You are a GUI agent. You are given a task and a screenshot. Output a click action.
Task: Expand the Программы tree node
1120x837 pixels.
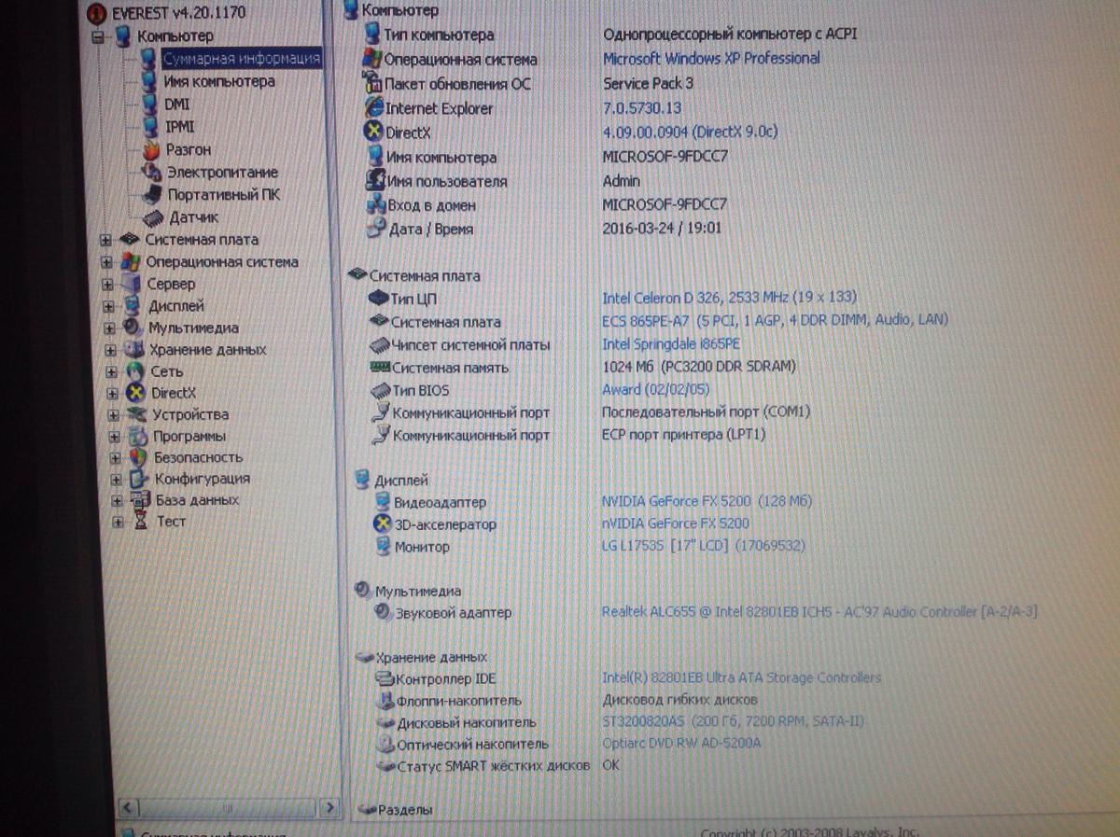tap(115, 436)
